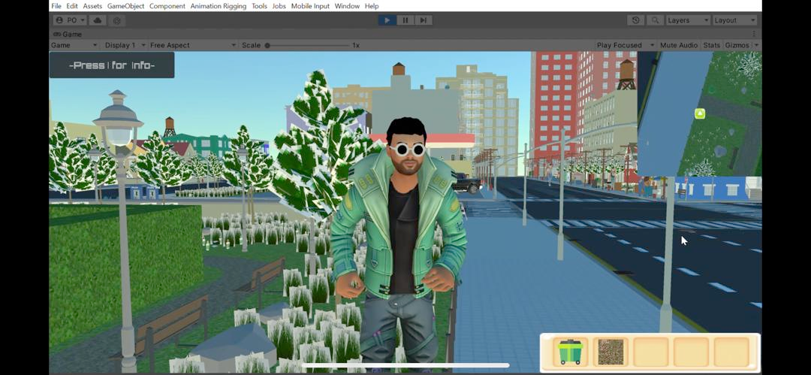
Task: Toggle Gizmos in Game view
Action: [x=737, y=45]
